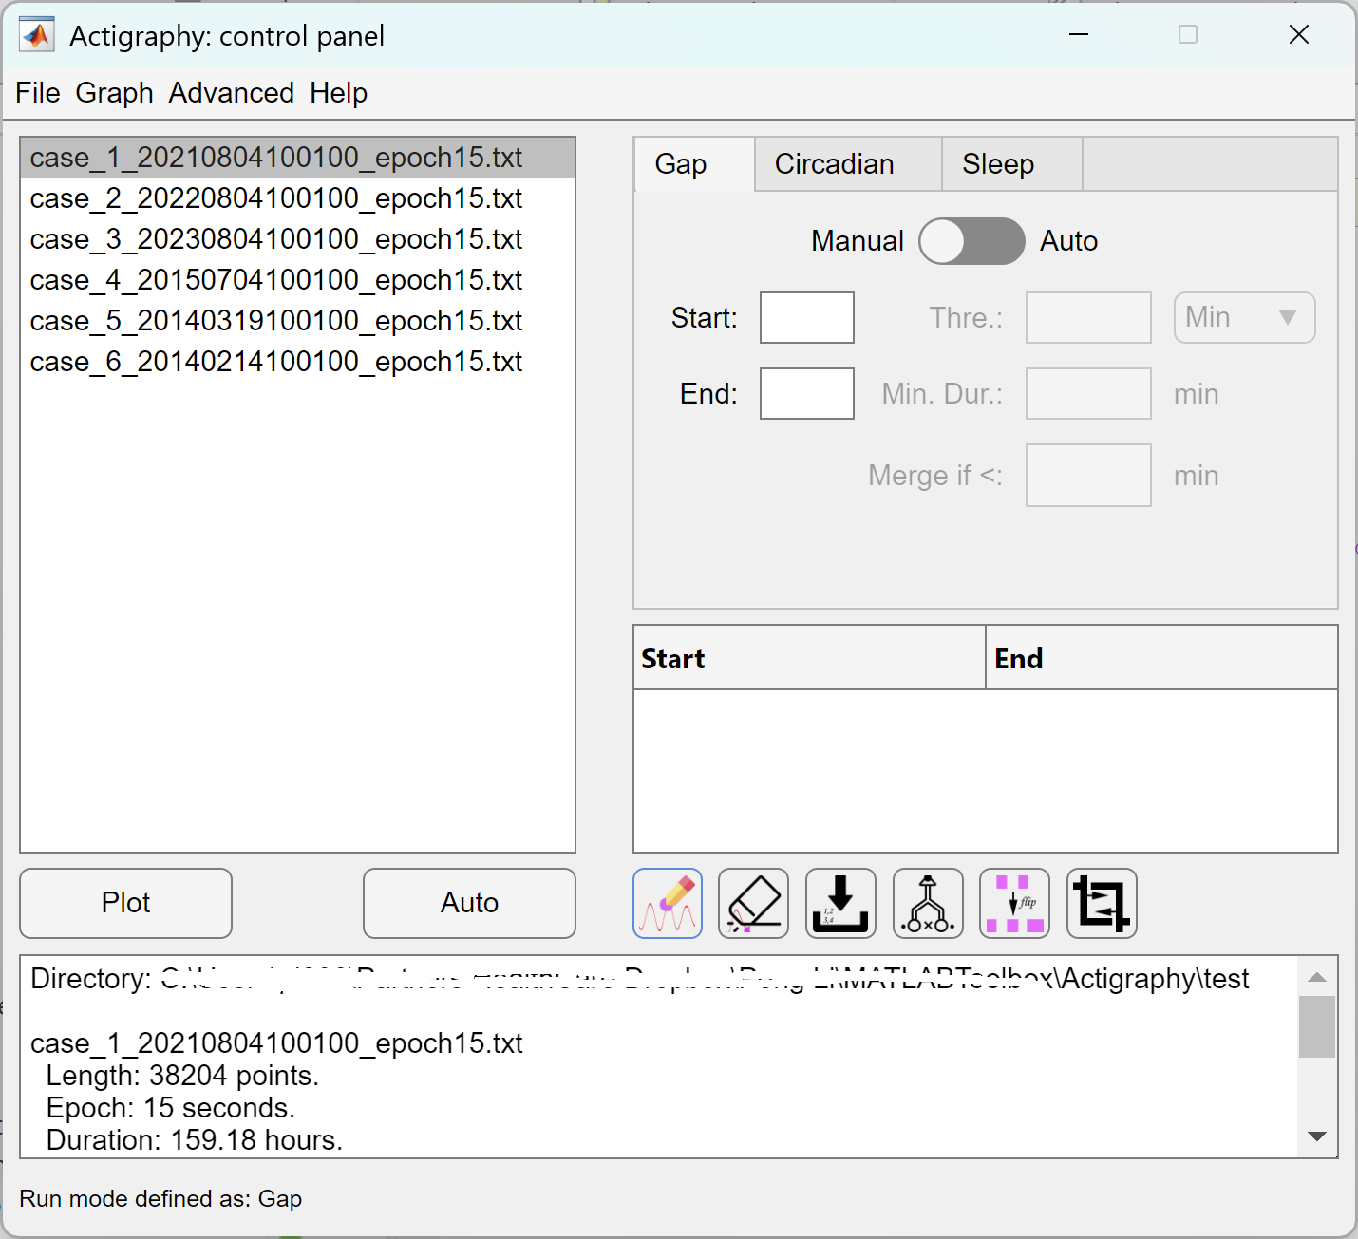Toggle the switch from Manual to Auto
Image resolution: width=1358 pixels, height=1239 pixels.
point(971,241)
